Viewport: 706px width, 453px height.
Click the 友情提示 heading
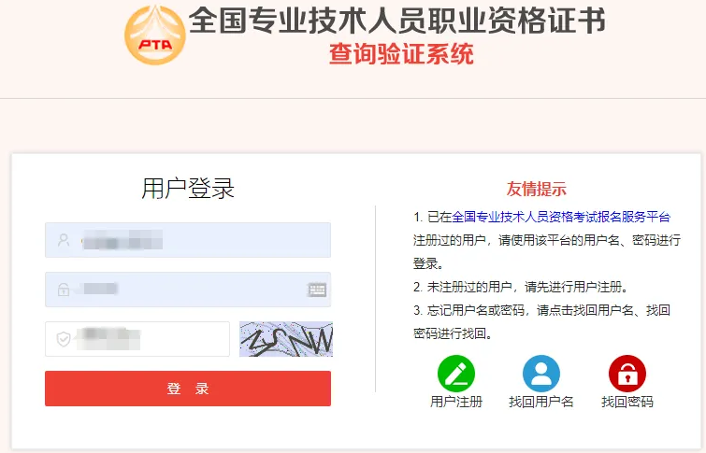click(x=536, y=189)
